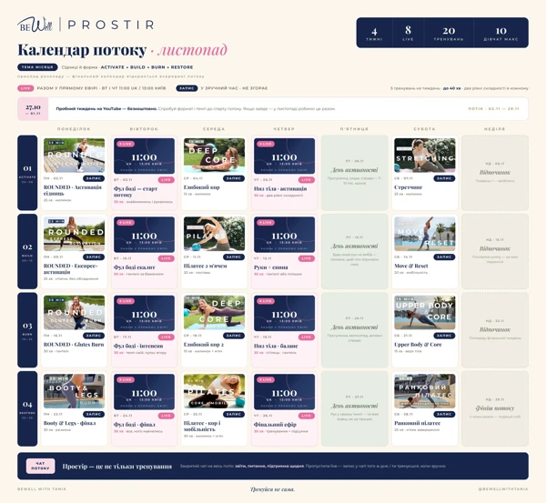Click ЗАПИС badge on 'ROUNDED · Активація сідниць' card
This screenshot has width=546, height=503.
pyautogui.click(x=94, y=178)
